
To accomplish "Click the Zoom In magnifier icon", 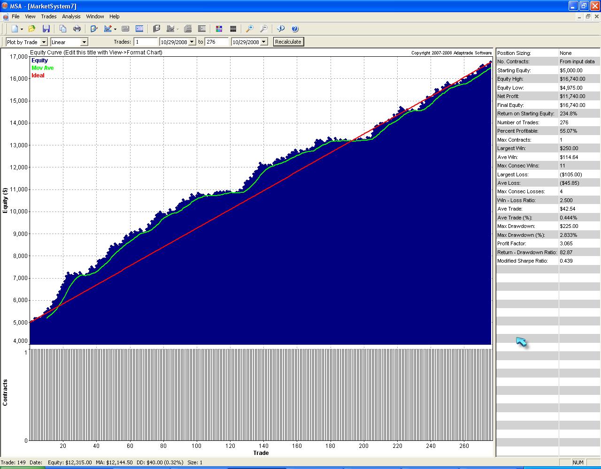I will [250, 29].
